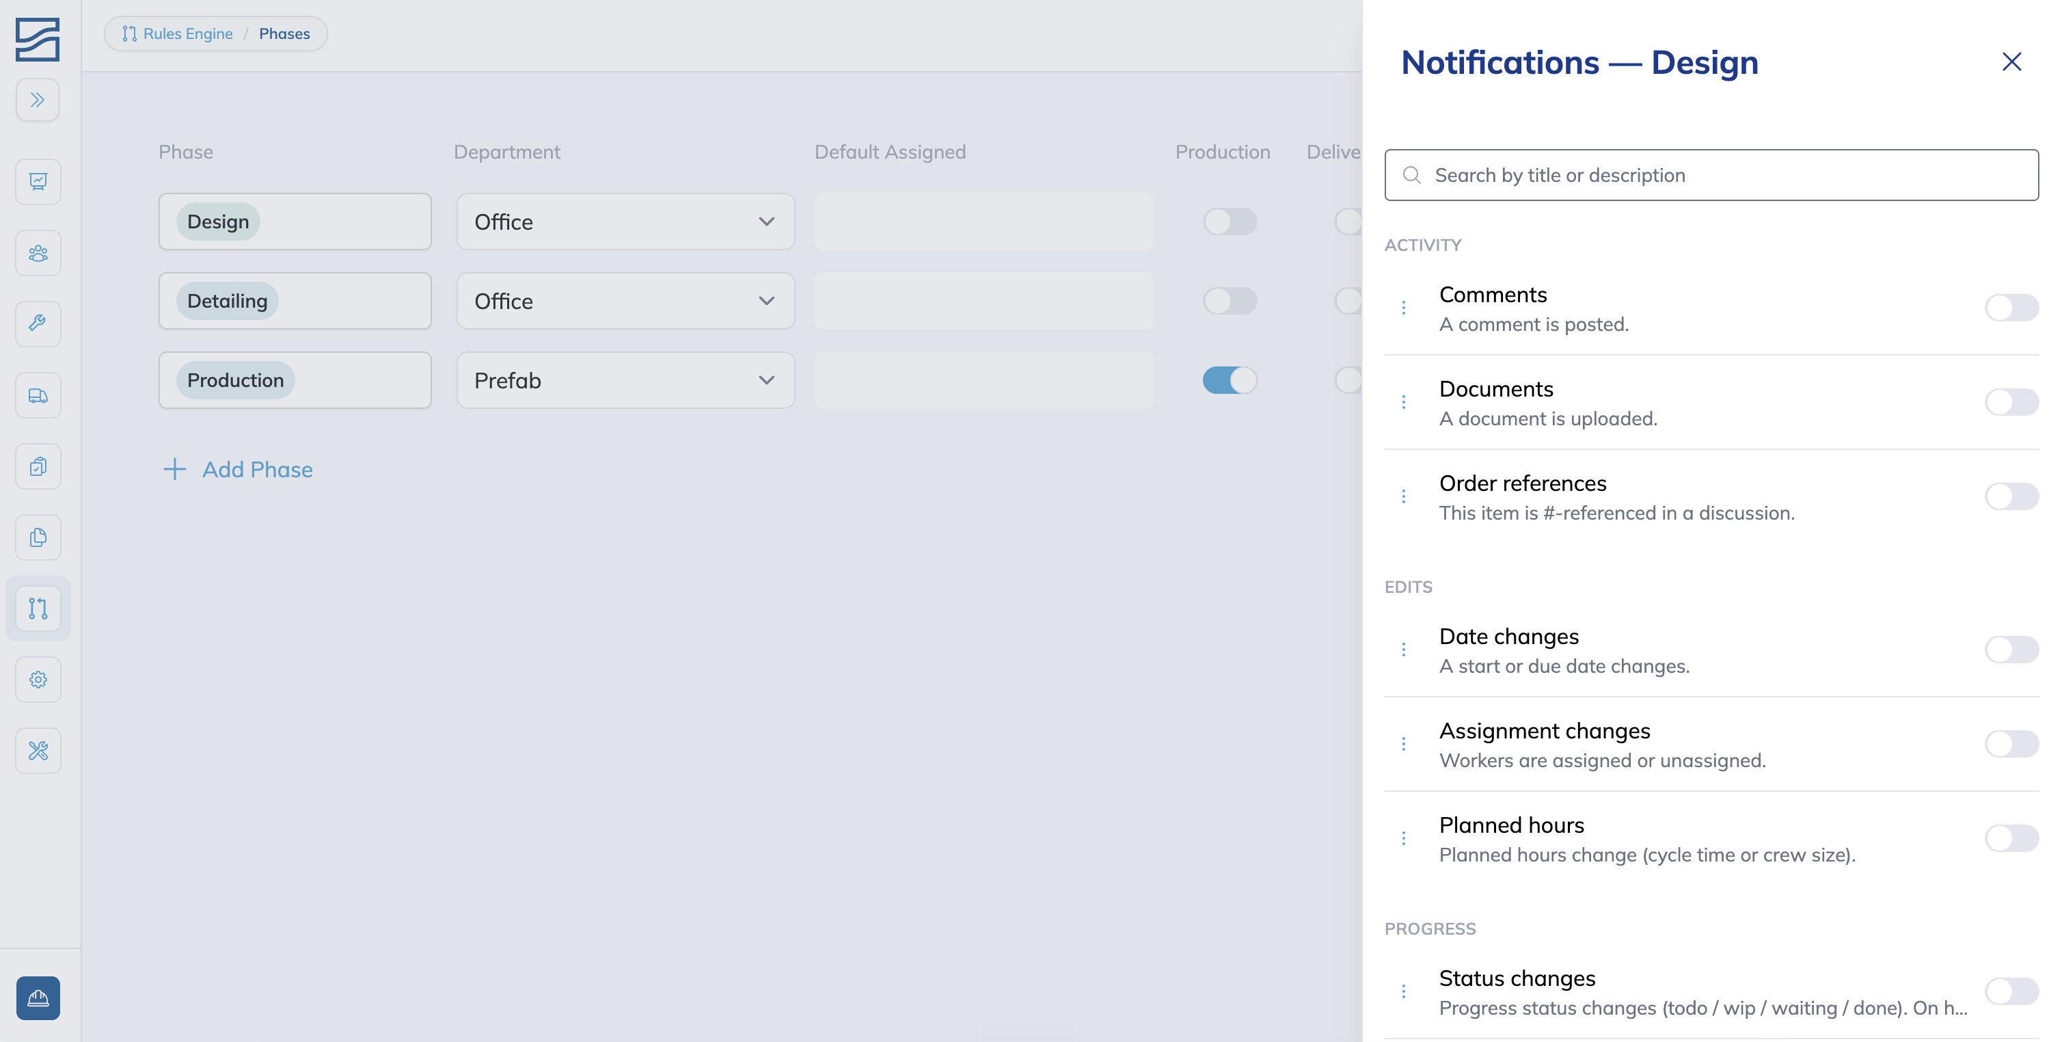Open the Department dropdown for Detailing phase

click(625, 302)
